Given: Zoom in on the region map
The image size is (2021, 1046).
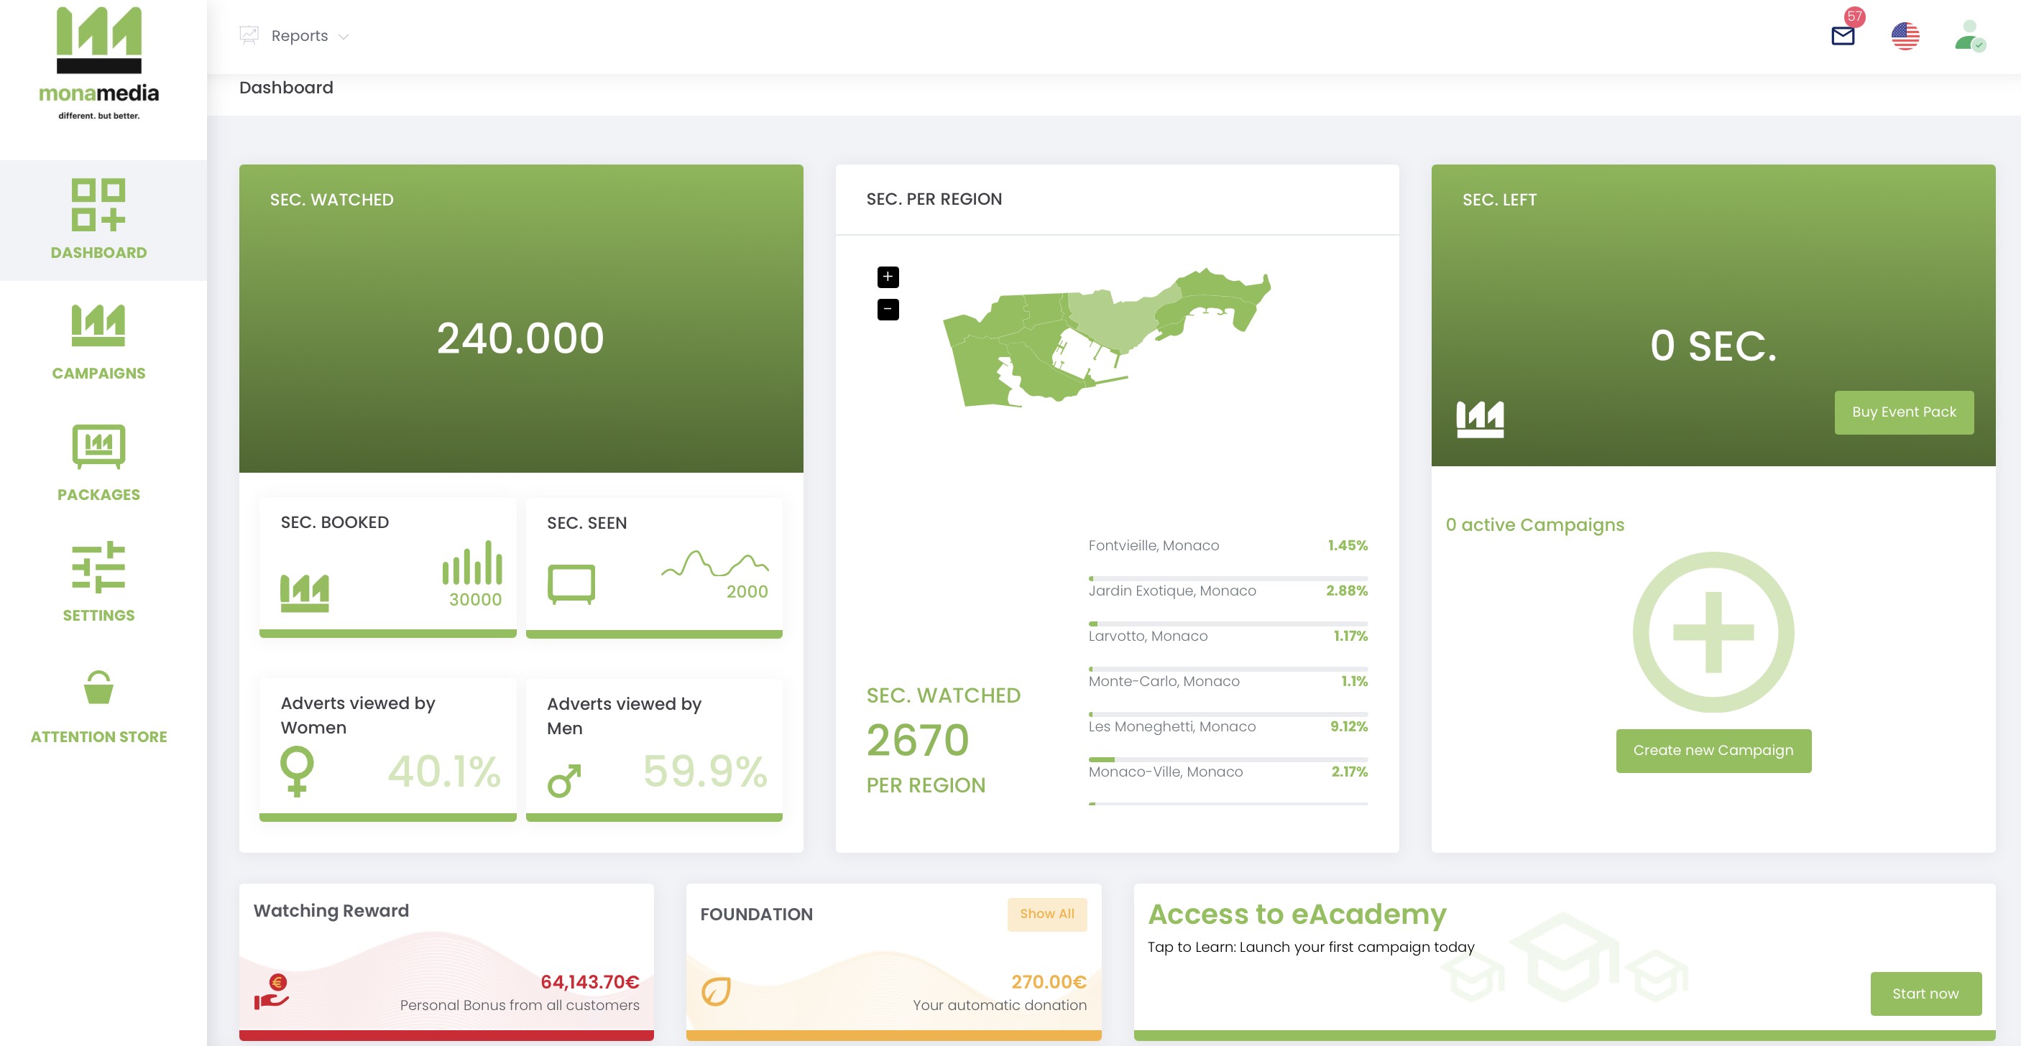Looking at the screenshot, I should pos(888,277).
